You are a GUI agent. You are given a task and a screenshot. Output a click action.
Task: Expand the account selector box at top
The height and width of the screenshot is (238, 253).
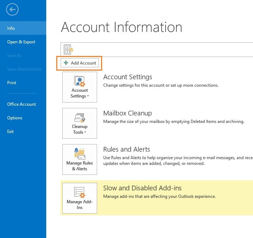click(157, 49)
